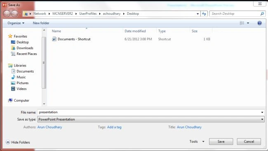Click navigation pane scroll up arrow
The height and width of the screenshot is (151, 268).
pyautogui.click(x=44, y=30)
